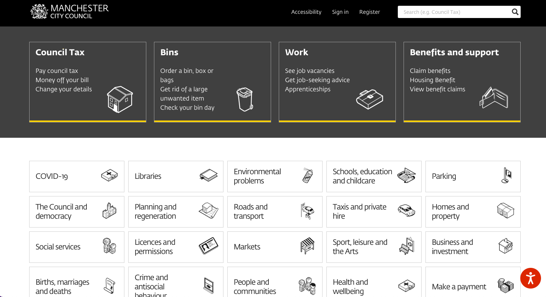Open the Register link in header
Image resolution: width=546 pixels, height=297 pixels.
tap(369, 12)
